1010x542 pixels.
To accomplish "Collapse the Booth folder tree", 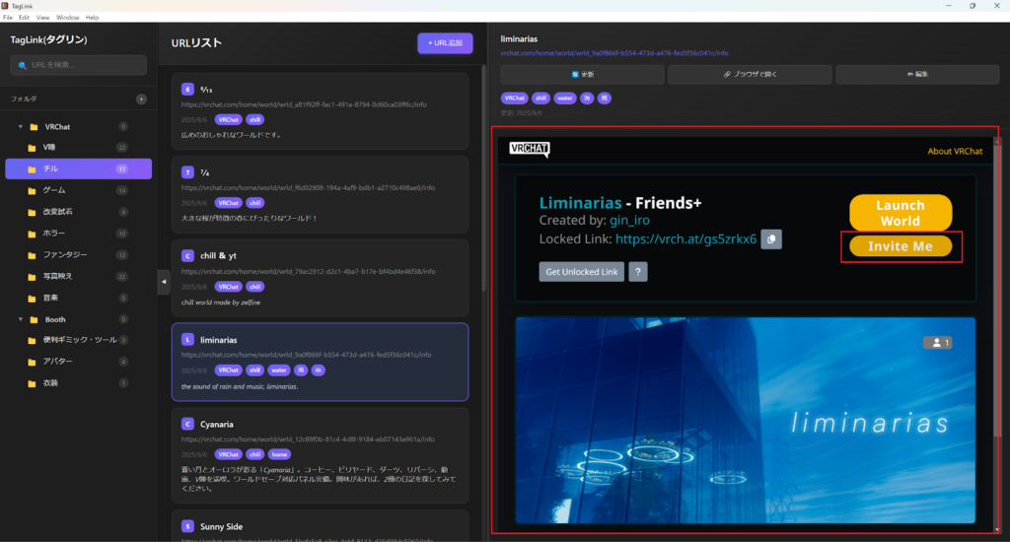I will (20, 319).
